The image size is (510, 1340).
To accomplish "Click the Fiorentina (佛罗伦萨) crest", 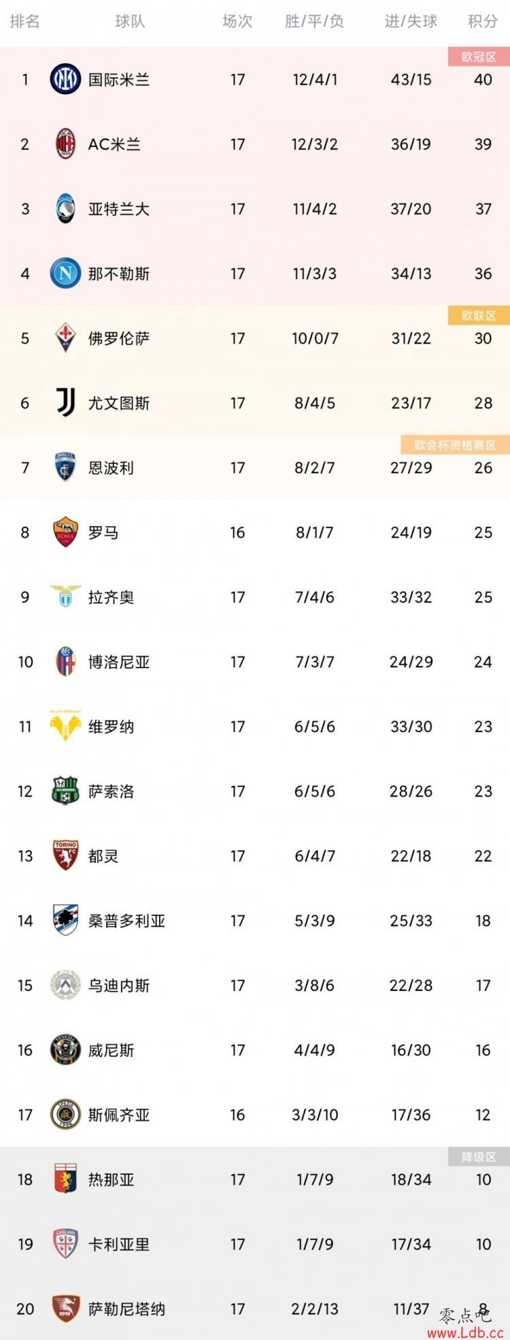I will [66, 338].
